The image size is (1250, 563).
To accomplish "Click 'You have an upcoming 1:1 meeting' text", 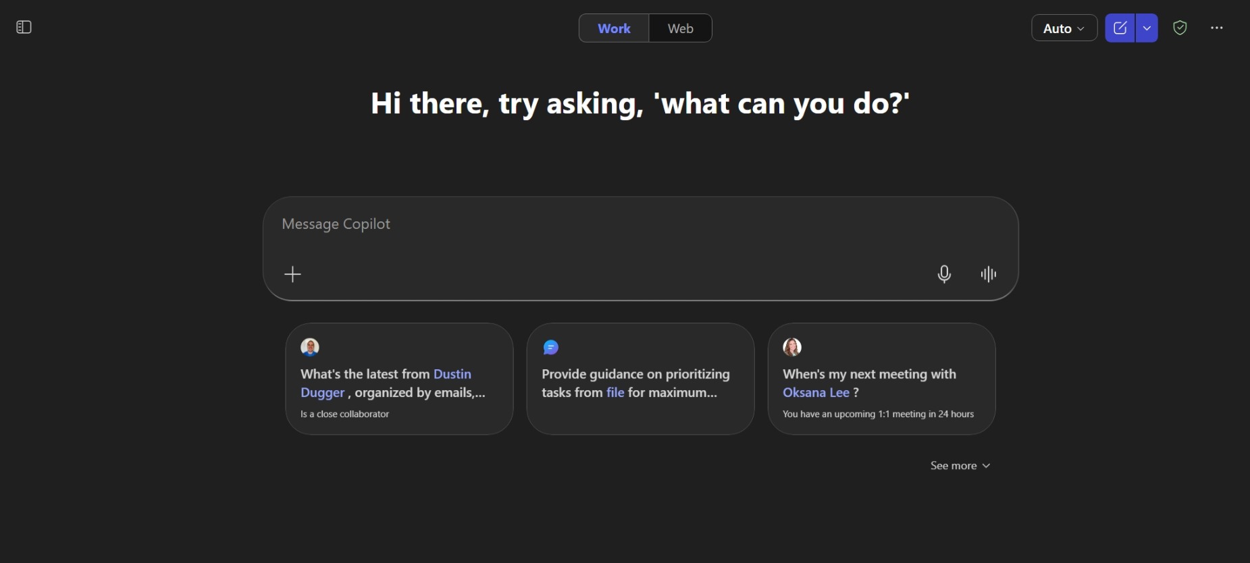I will tap(878, 414).
